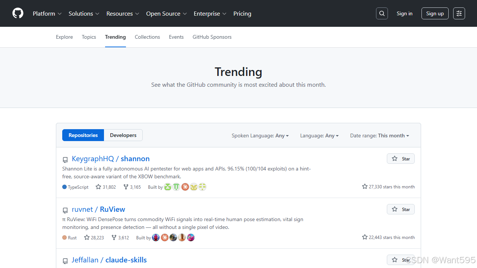Click the Shannon Lite description text
Image resolution: width=477 pixels, height=268 pixels.
[x=186, y=173]
